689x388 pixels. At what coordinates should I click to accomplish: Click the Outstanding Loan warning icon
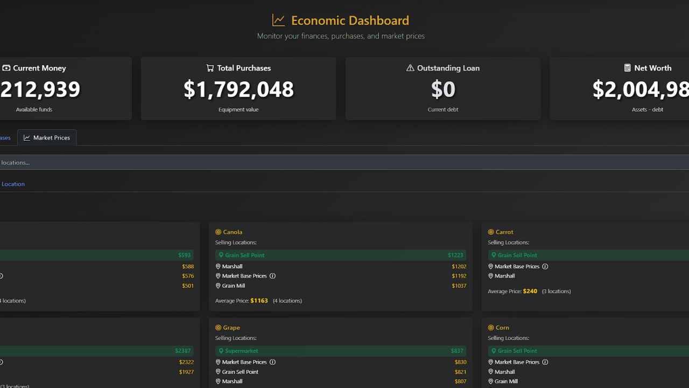click(410, 68)
